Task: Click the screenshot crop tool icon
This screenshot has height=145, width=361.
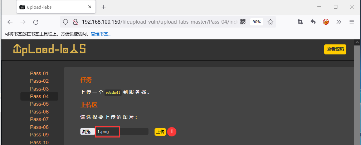Action: tap(300, 22)
